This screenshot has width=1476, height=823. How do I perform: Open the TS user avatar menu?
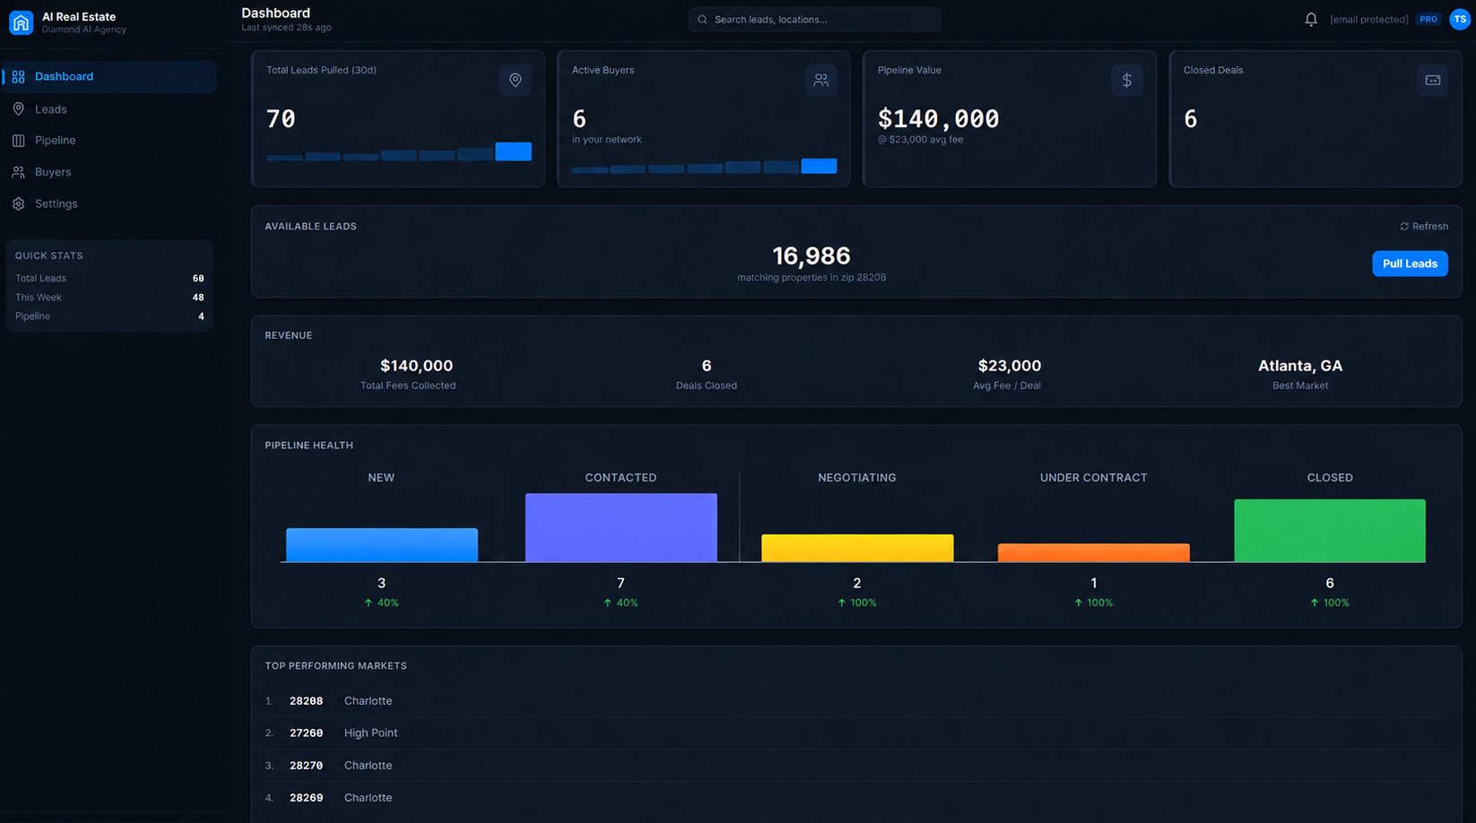coord(1460,19)
